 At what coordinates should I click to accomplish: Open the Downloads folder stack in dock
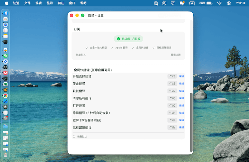point(6,127)
